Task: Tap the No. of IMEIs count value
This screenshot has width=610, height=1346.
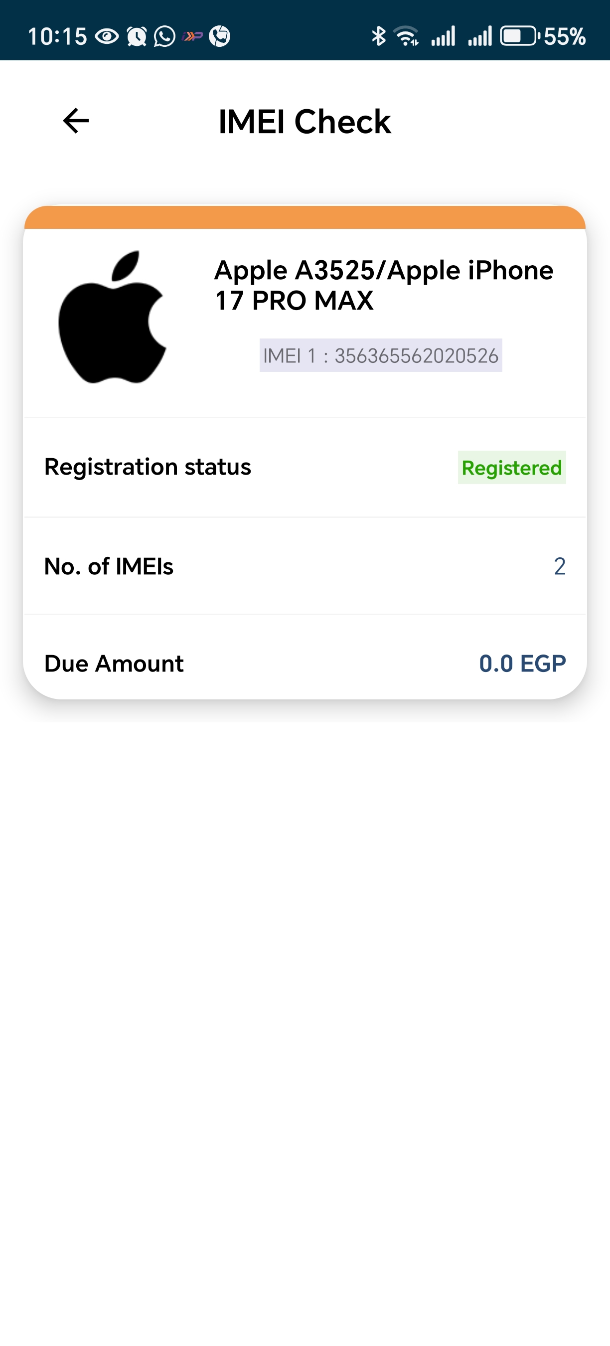Action: 559,566
